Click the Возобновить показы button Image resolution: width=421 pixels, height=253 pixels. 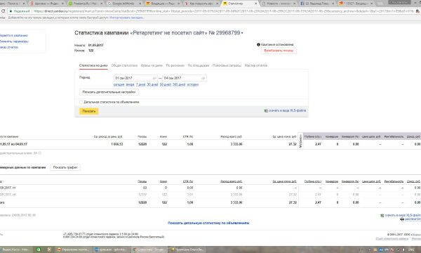pyautogui.click(x=279, y=51)
